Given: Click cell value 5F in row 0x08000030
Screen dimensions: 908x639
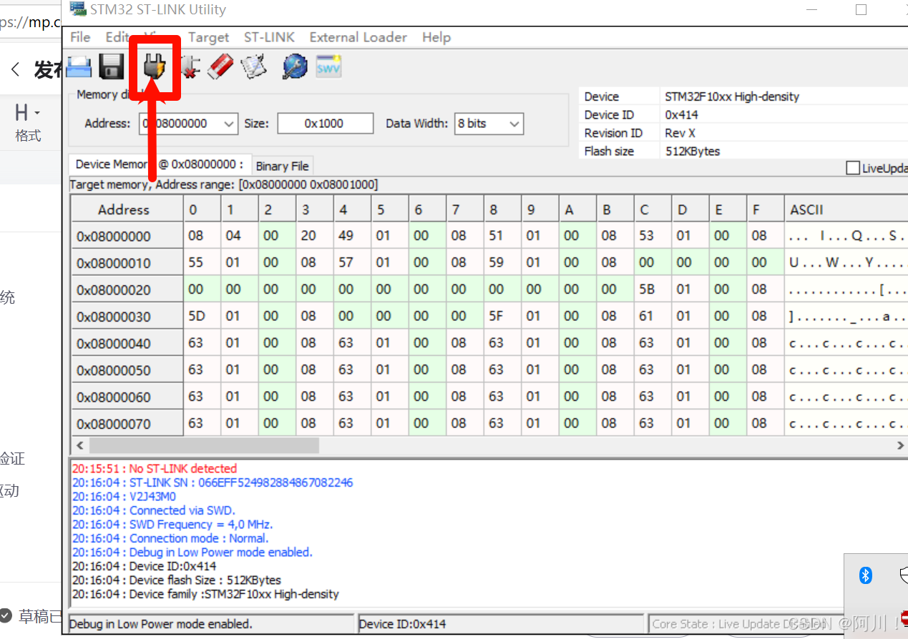Looking at the screenshot, I should point(502,317).
